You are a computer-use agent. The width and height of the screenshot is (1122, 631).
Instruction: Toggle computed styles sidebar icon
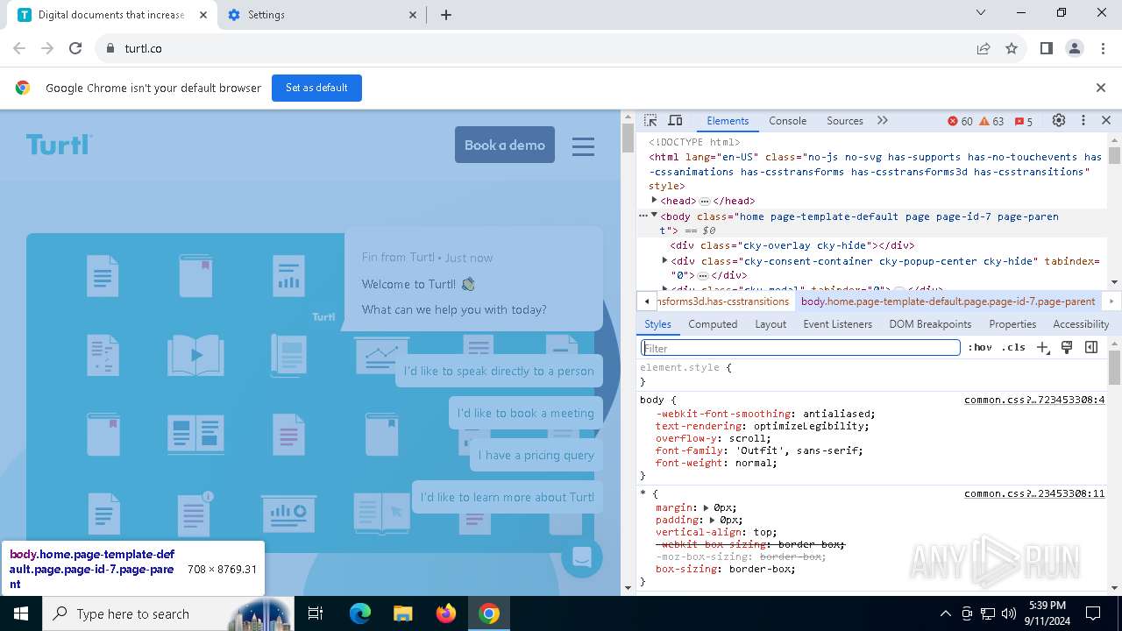coord(1091,348)
